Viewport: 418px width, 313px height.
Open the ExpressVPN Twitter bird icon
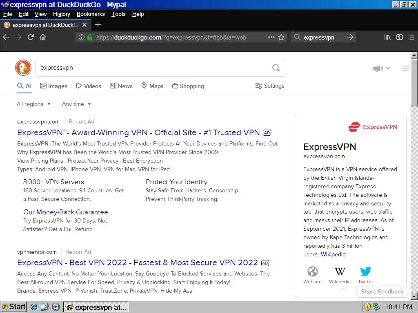(x=365, y=271)
